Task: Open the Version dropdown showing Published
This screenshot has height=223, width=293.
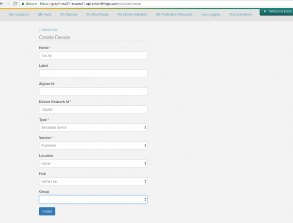Action: pyautogui.click(x=93, y=145)
